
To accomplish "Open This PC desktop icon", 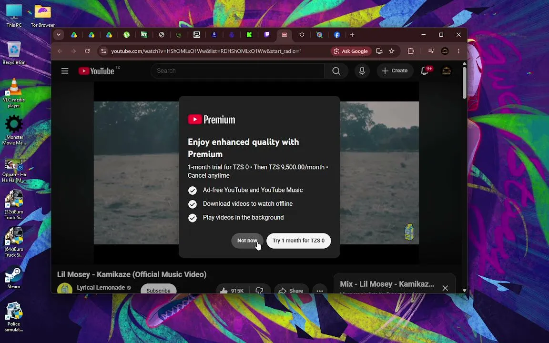I will (14, 16).
